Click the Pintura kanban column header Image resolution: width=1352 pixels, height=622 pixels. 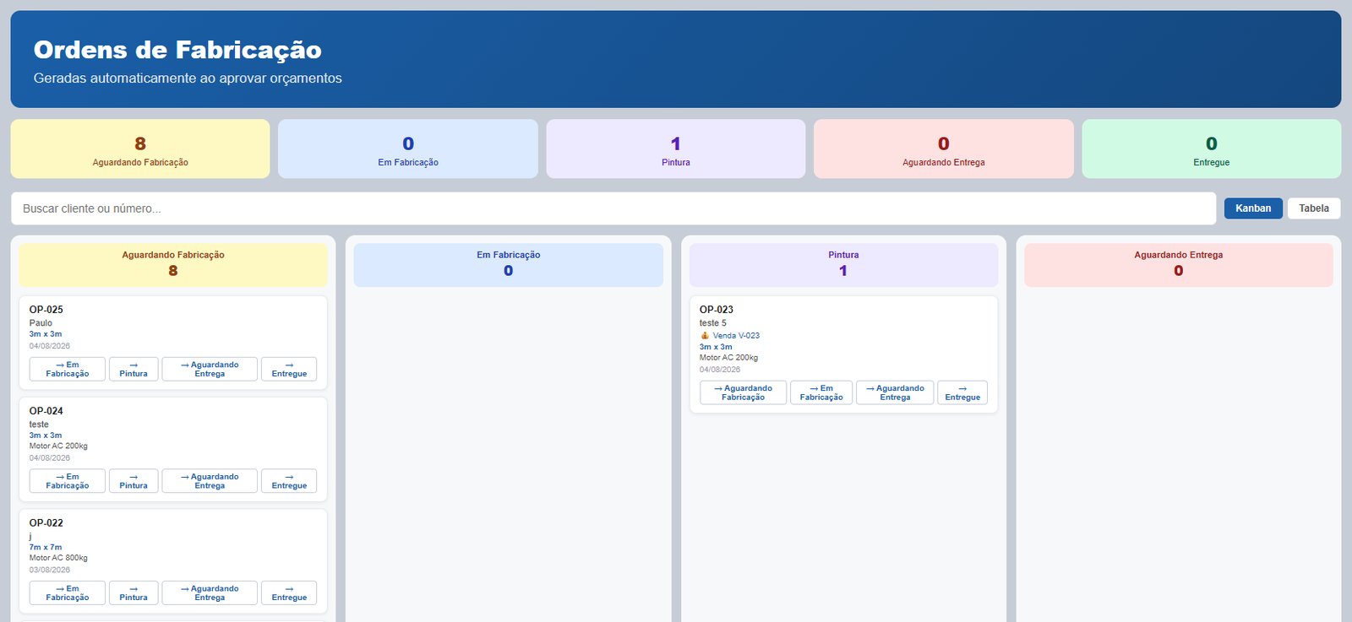843,265
